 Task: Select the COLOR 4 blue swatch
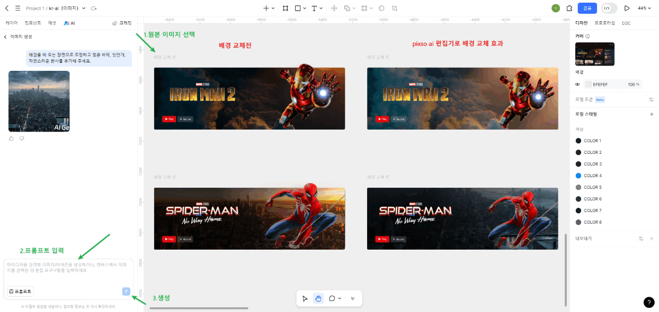[x=578, y=176]
